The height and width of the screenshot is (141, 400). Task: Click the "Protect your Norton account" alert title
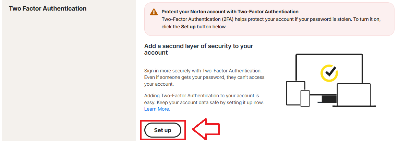(230, 12)
